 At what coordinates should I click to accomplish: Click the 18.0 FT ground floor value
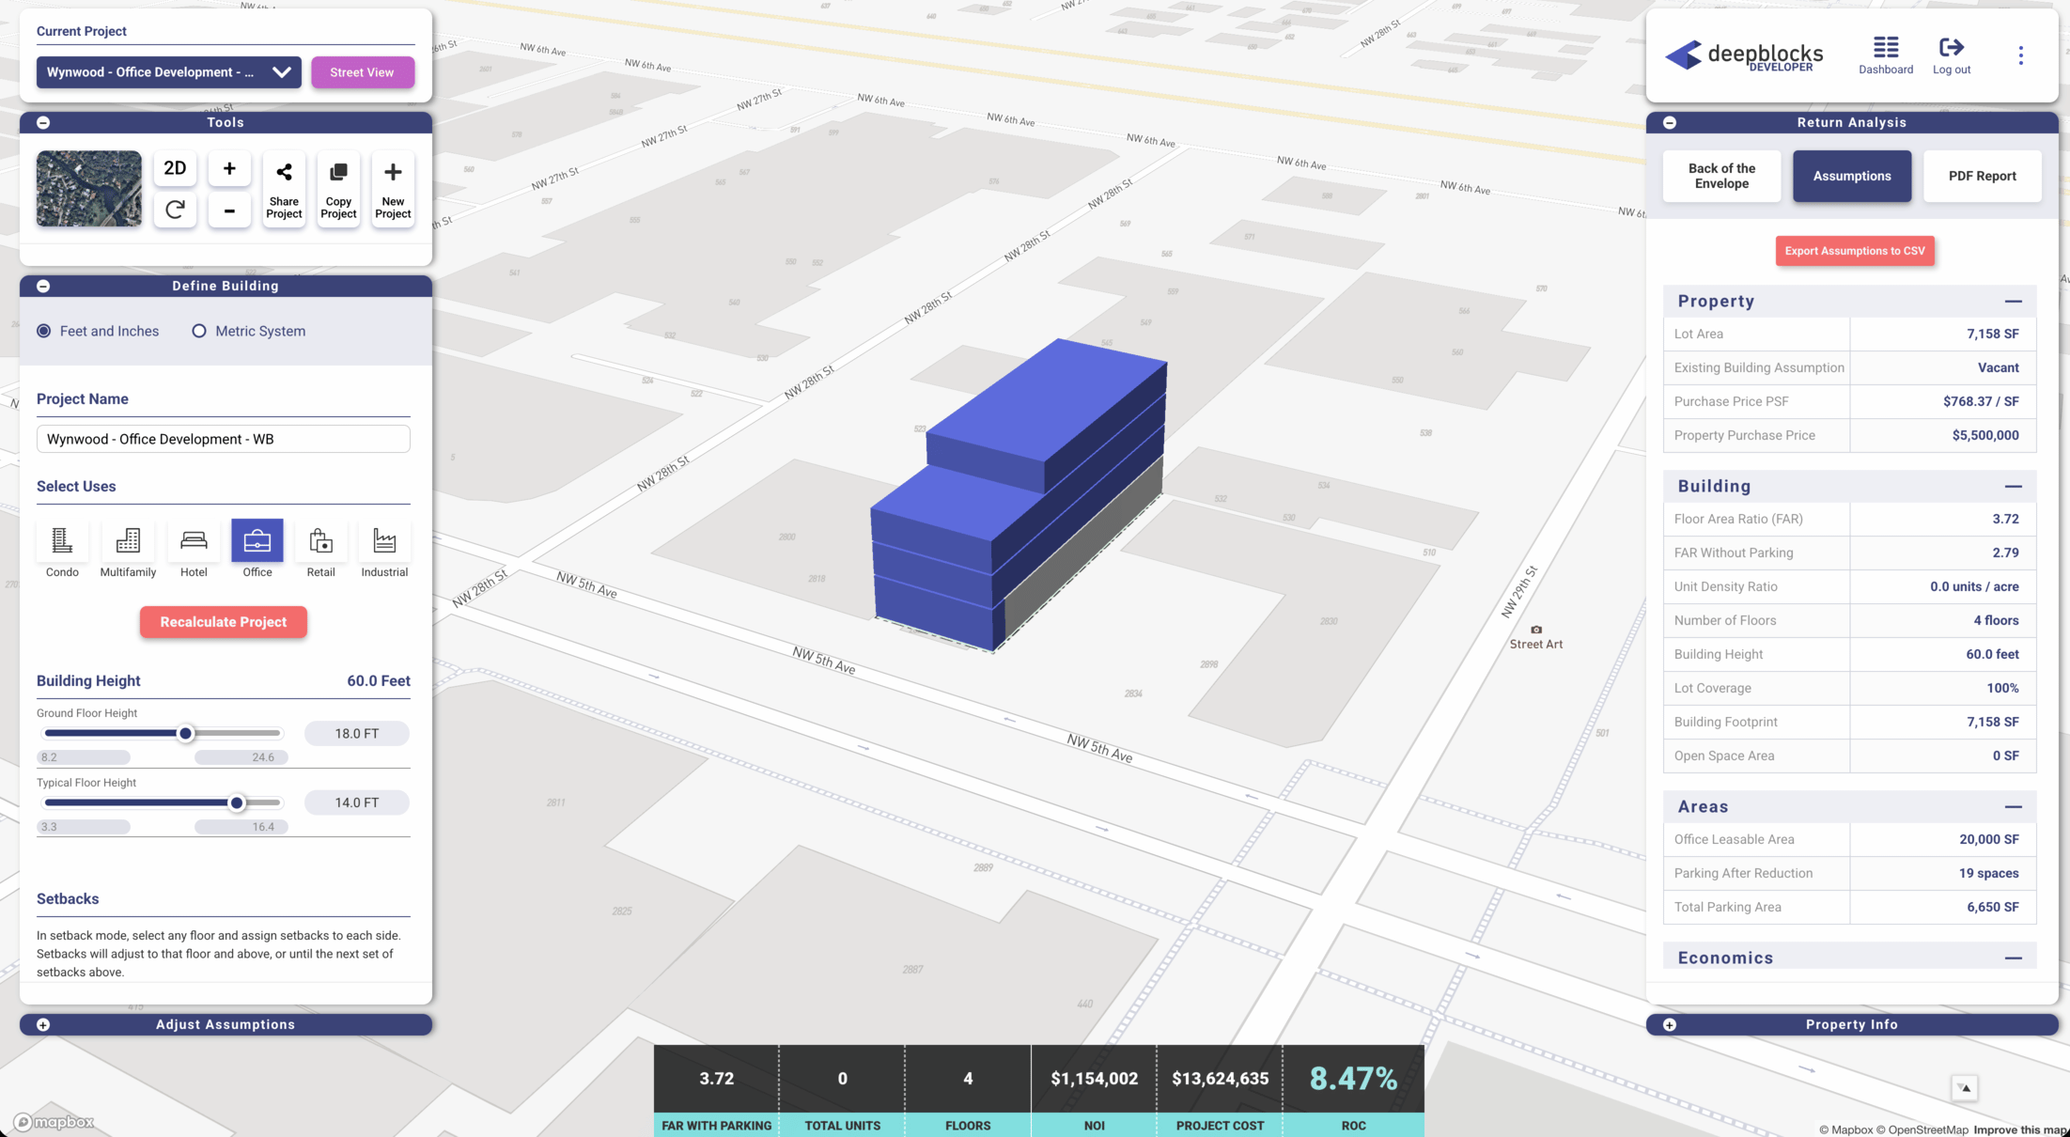pos(357,733)
